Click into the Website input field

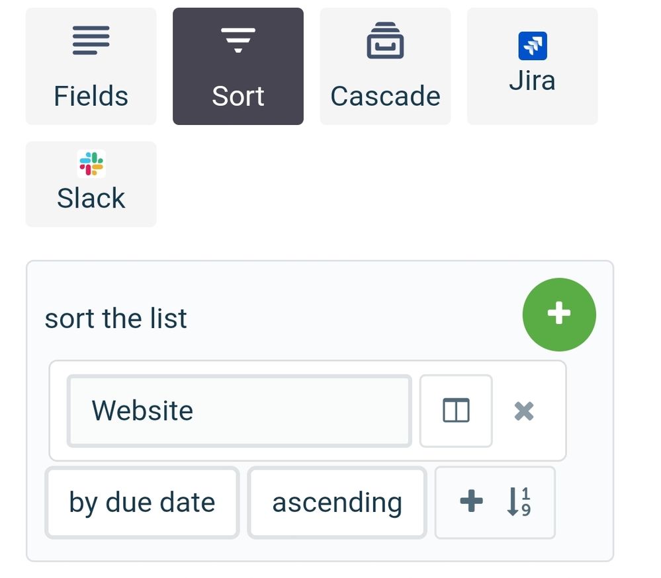(239, 411)
